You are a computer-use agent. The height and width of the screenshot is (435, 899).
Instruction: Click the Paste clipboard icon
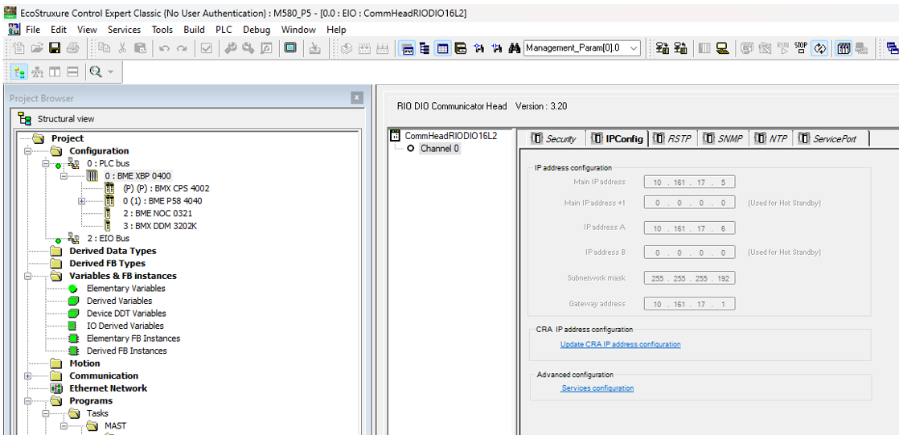click(140, 49)
